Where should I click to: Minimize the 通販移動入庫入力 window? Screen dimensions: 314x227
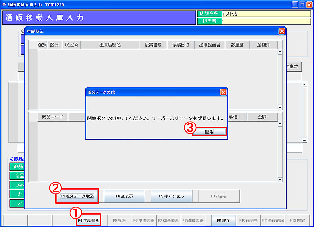click(295, 5)
